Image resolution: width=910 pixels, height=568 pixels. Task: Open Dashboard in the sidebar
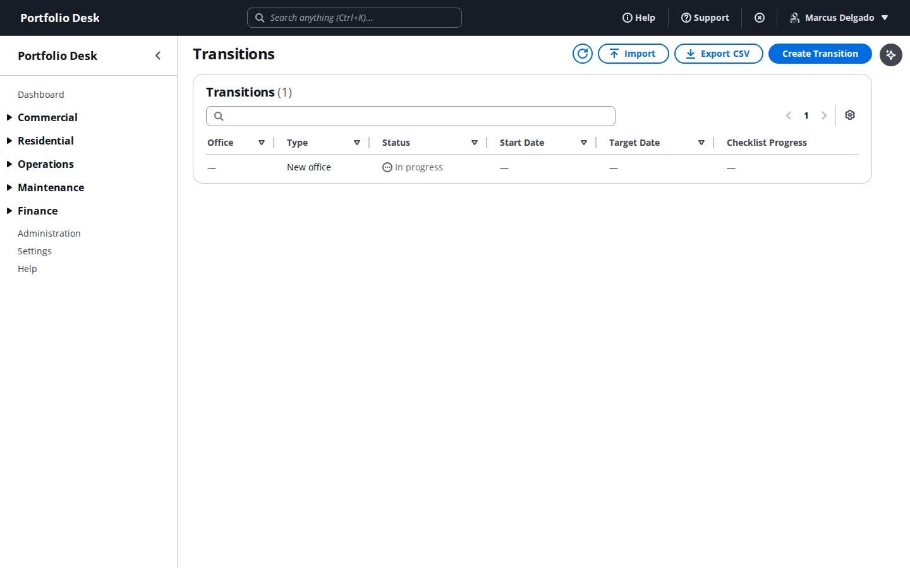click(41, 95)
